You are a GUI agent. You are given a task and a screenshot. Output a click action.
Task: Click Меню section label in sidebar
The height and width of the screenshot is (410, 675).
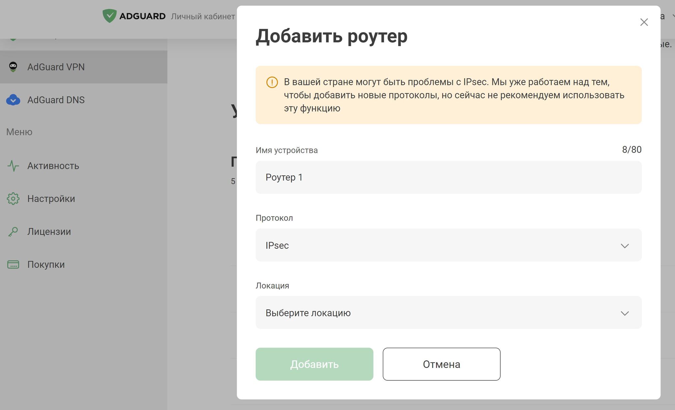20,131
